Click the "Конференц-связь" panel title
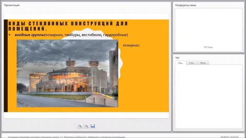The width and height of the screenshot is (246, 138). 186,5
